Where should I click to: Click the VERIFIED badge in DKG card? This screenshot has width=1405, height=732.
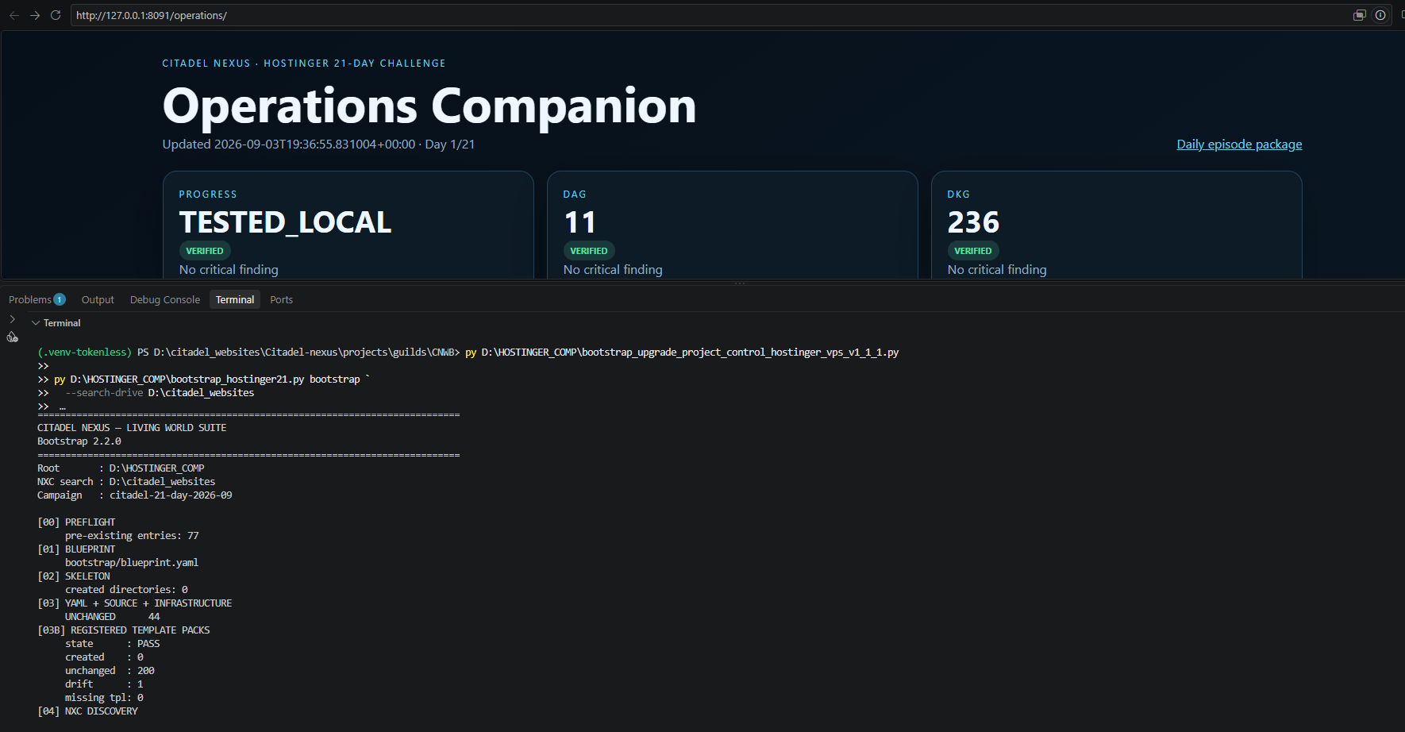click(x=973, y=251)
